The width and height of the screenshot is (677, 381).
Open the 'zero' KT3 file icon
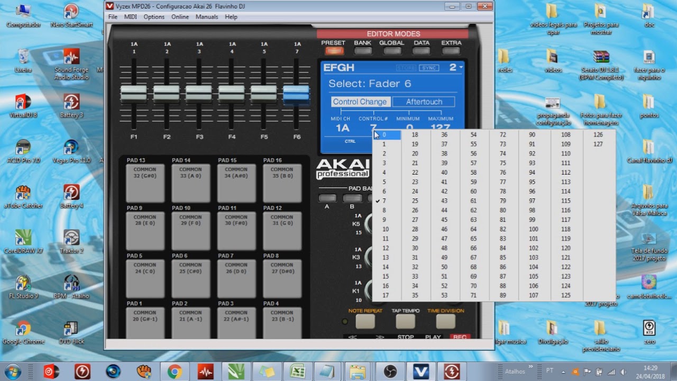[x=649, y=332]
